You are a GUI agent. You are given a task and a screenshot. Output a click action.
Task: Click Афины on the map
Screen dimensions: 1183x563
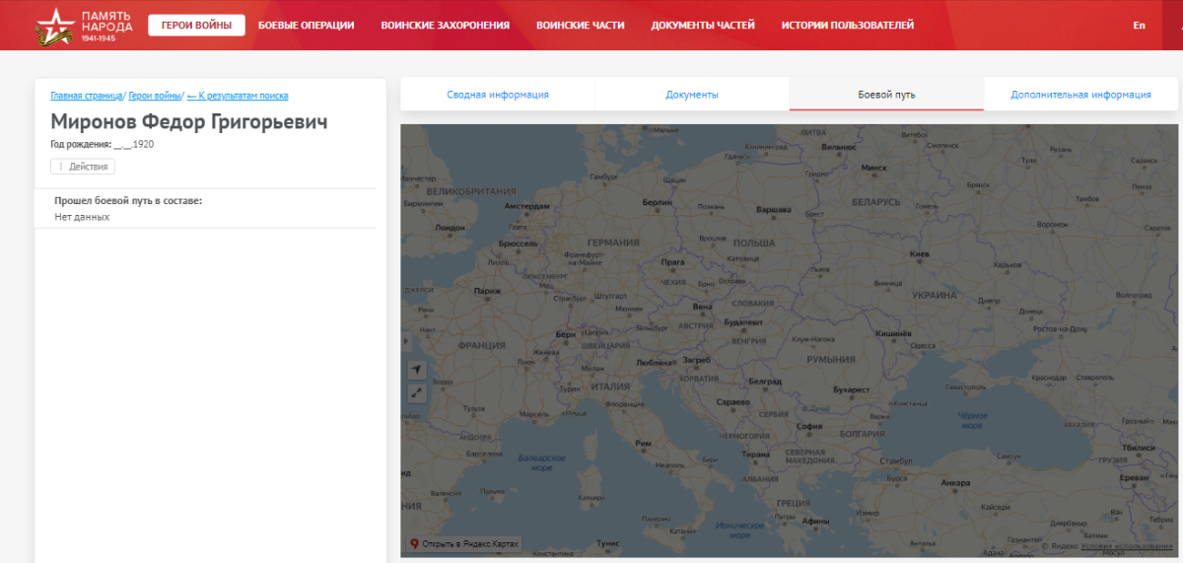coord(814,521)
